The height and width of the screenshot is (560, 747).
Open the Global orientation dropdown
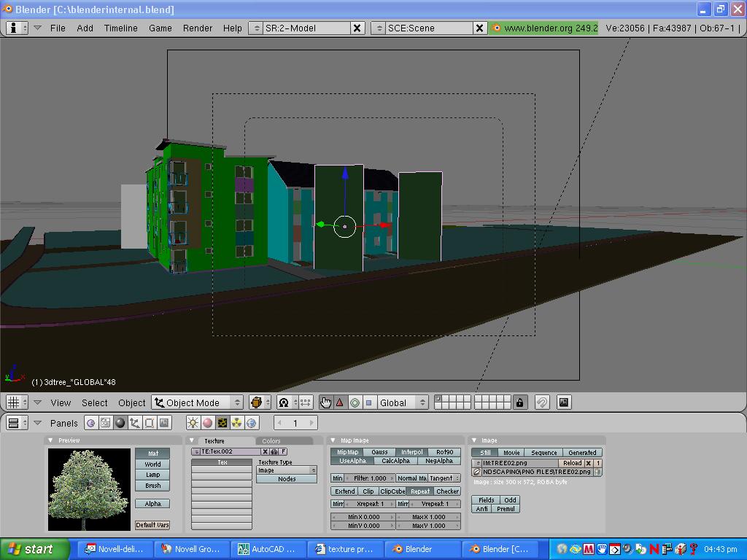(403, 402)
